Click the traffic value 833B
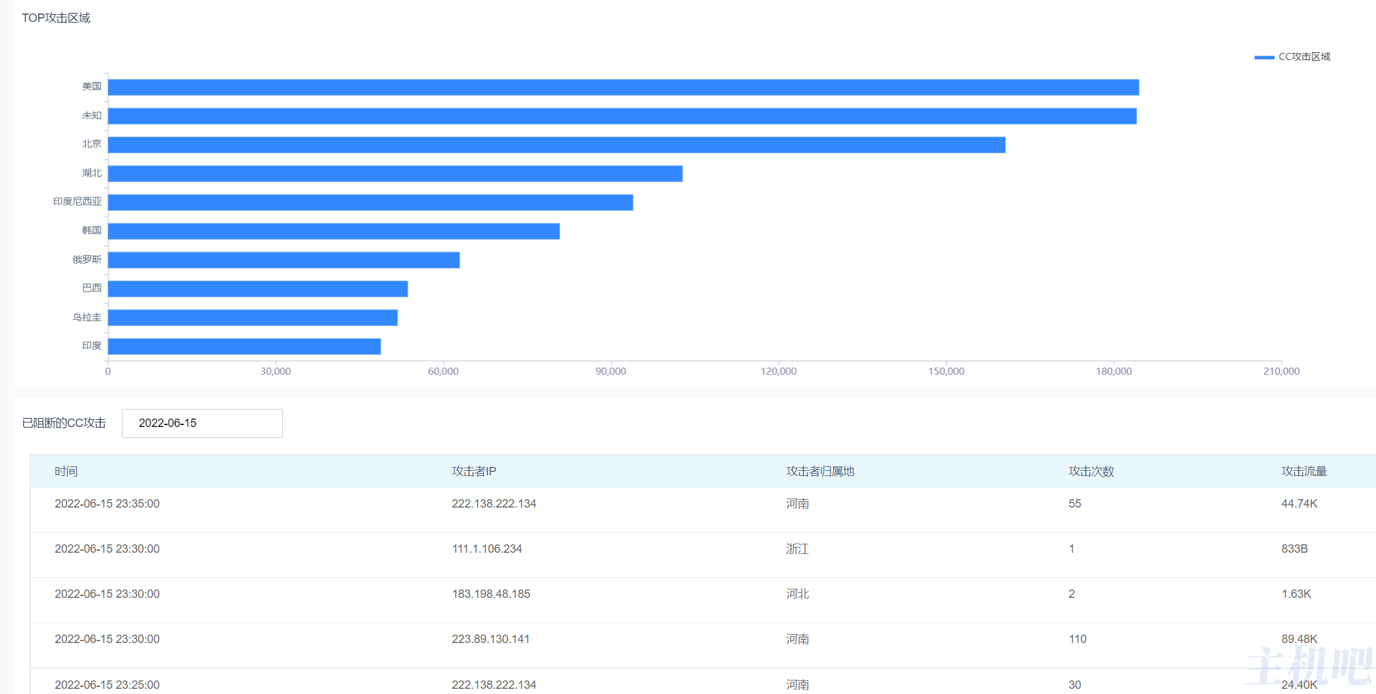 click(1294, 549)
